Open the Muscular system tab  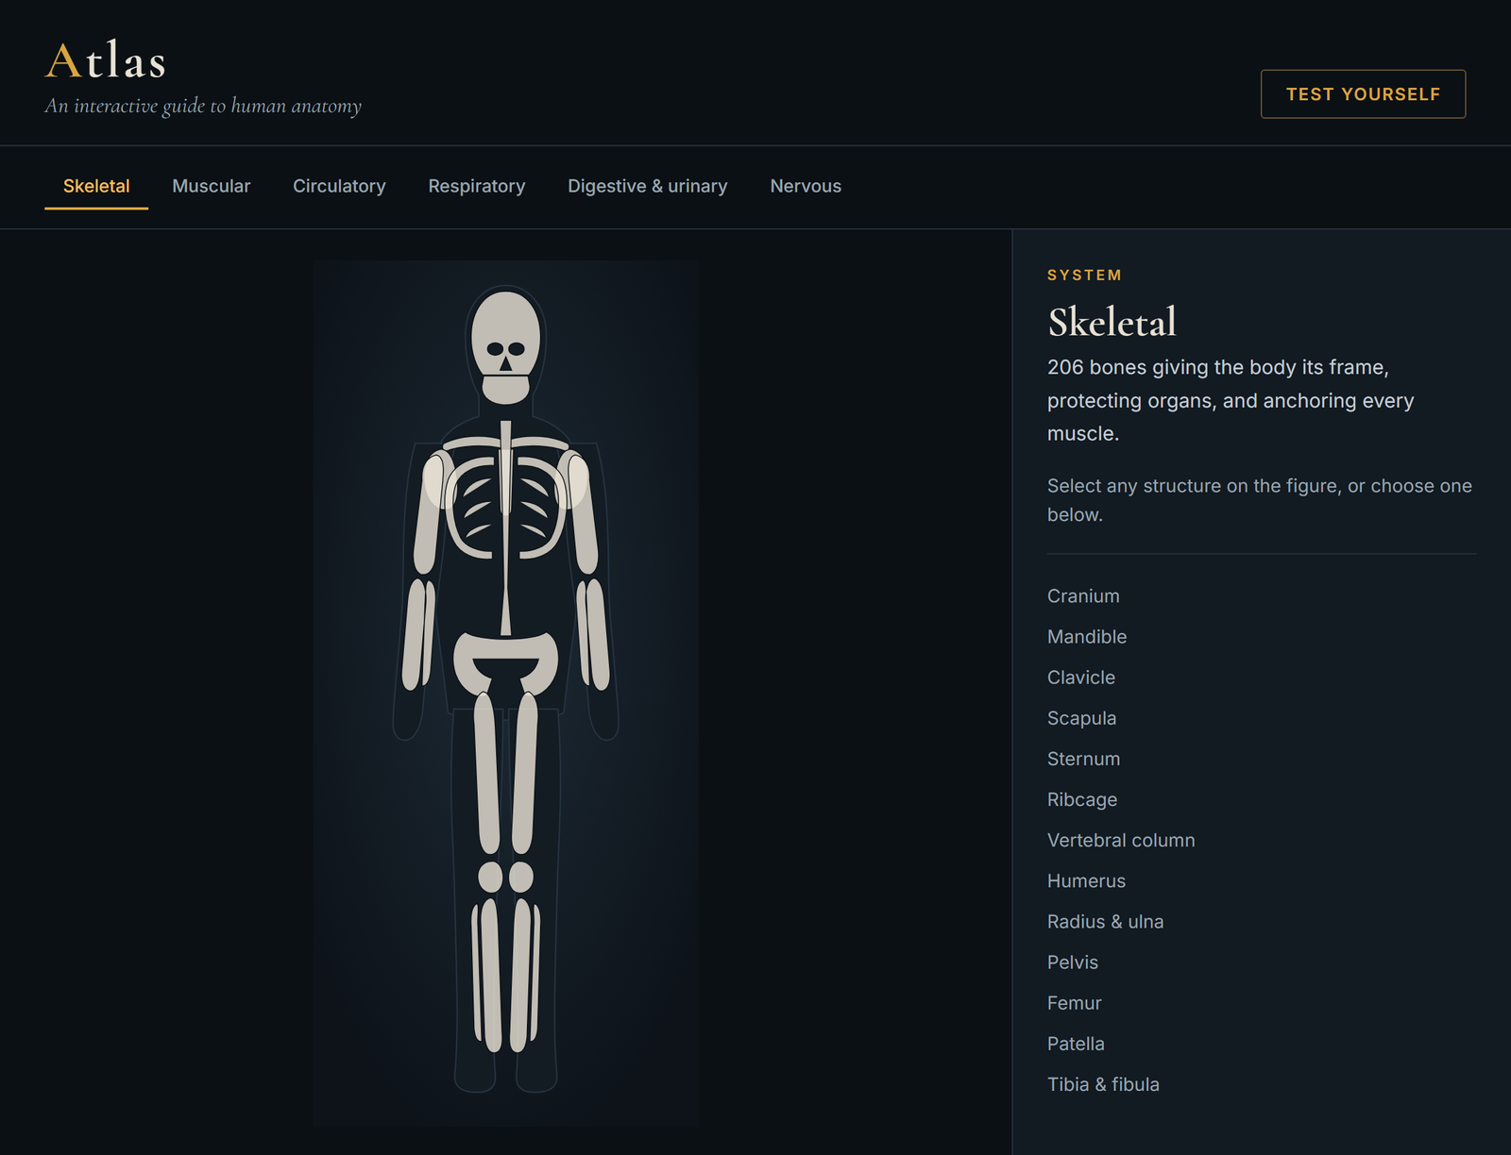coord(212,186)
